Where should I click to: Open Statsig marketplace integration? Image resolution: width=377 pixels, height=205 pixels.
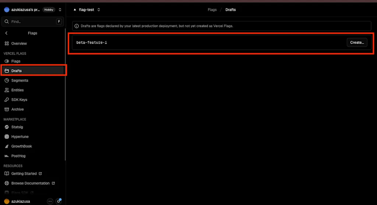[32, 127]
